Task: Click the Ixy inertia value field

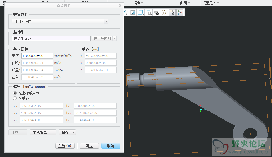Action: point(95,106)
